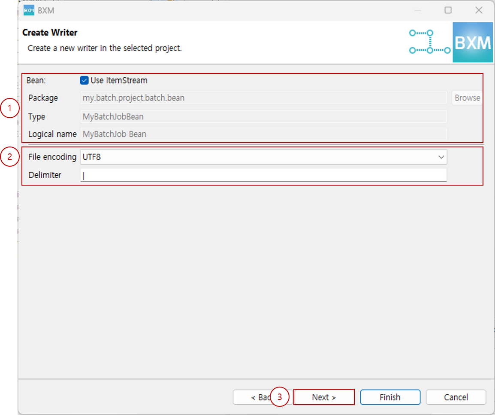Click the Finish button

pos(390,397)
